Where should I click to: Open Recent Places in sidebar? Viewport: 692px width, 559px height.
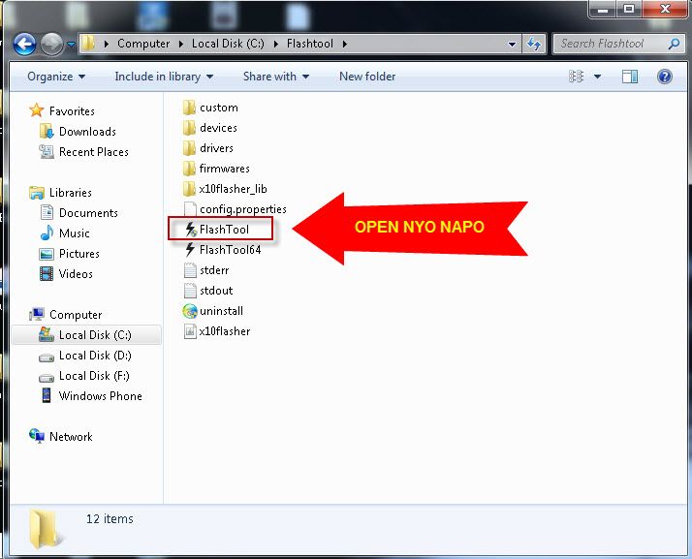tap(94, 152)
